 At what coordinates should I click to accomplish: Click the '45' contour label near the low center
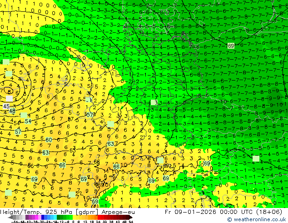point(6,106)
